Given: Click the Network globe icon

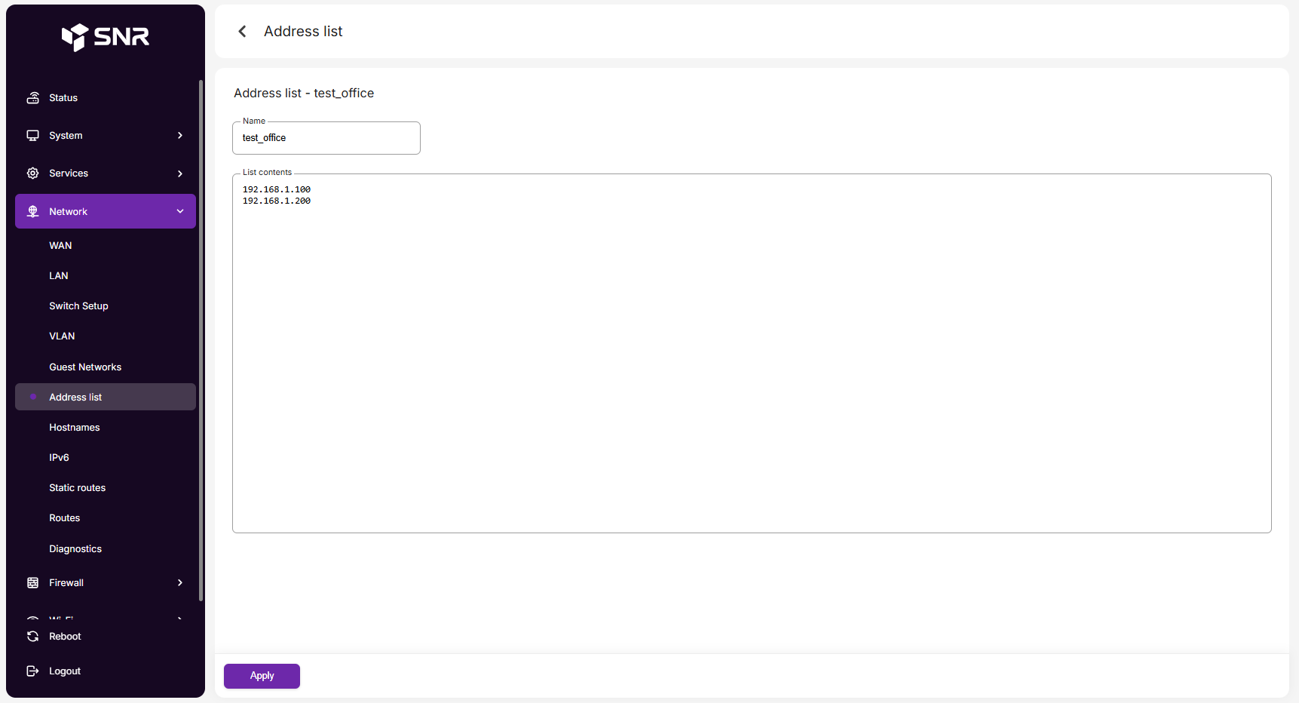Looking at the screenshot, I should coord(33,212).
